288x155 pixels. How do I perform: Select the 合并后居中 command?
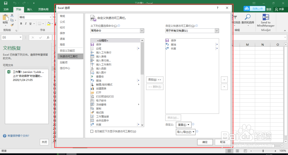pos(115,120)
